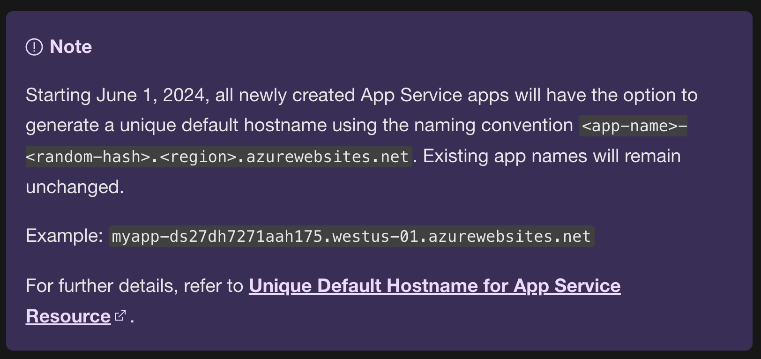Screen dimensions: 761x359
Task: Click the "Note" heading text
Action: coord(71,47)
